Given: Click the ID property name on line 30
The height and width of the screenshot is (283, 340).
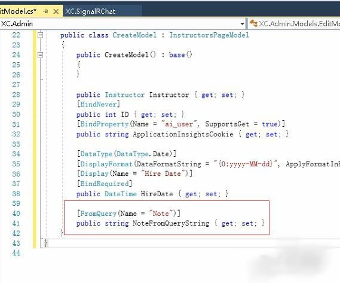Looking at the screenshot, I should tap(125, 114).
